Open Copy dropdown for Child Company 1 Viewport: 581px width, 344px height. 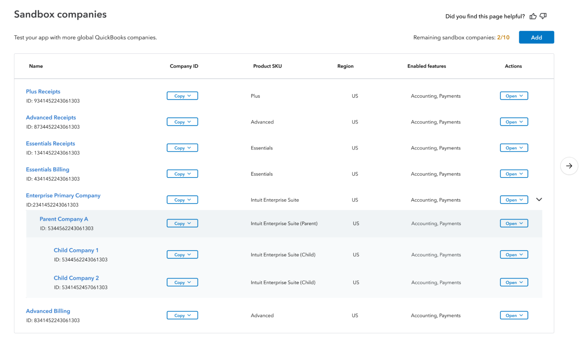182,255
